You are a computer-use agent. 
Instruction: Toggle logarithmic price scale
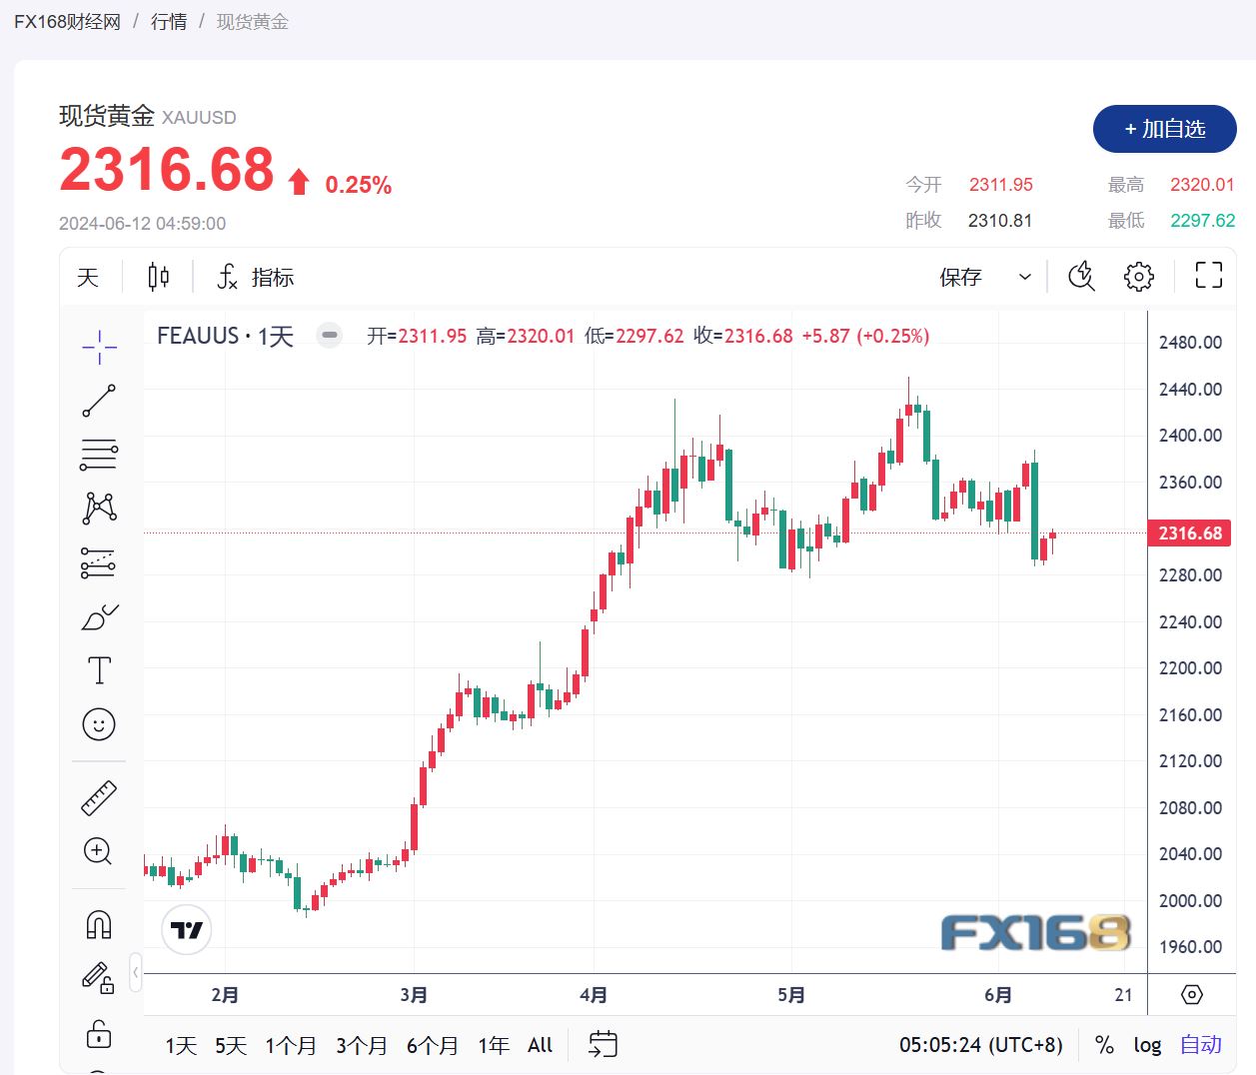(1147, 1044)
